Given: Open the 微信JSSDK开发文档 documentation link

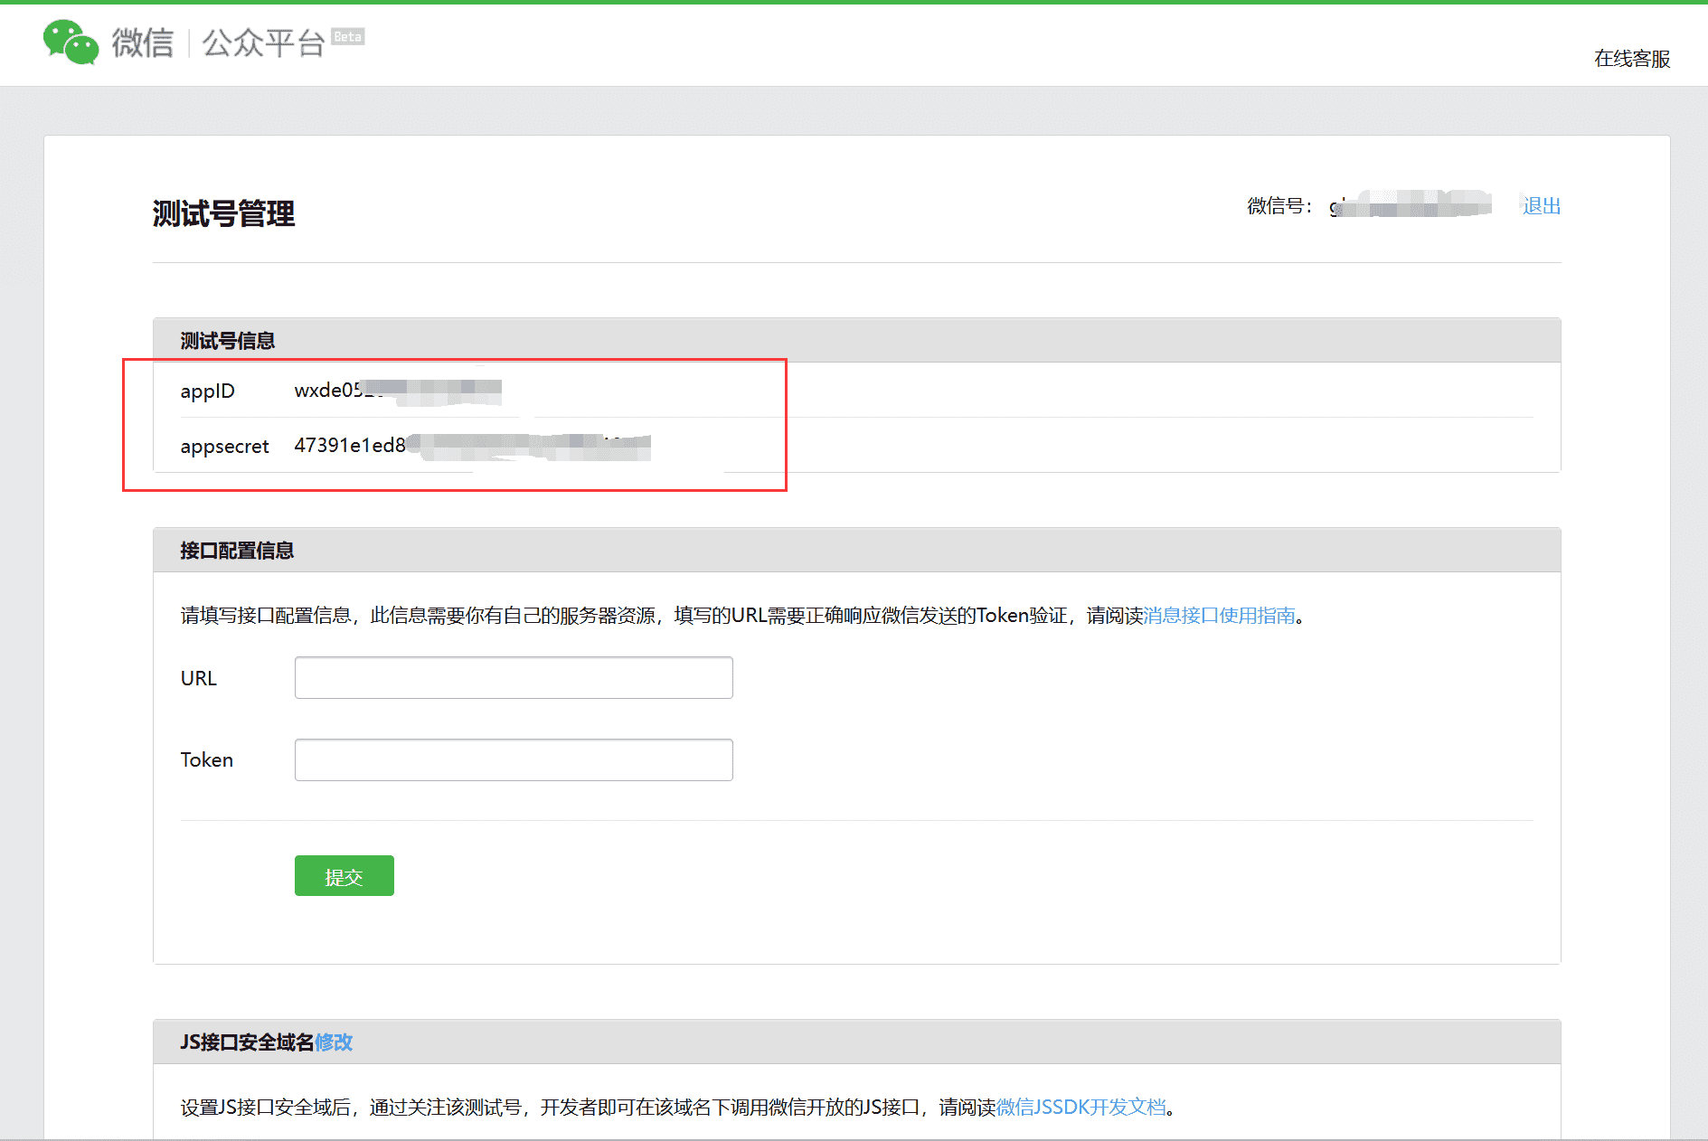Looking at the screenshot, I should (x=1081, y=1107).
